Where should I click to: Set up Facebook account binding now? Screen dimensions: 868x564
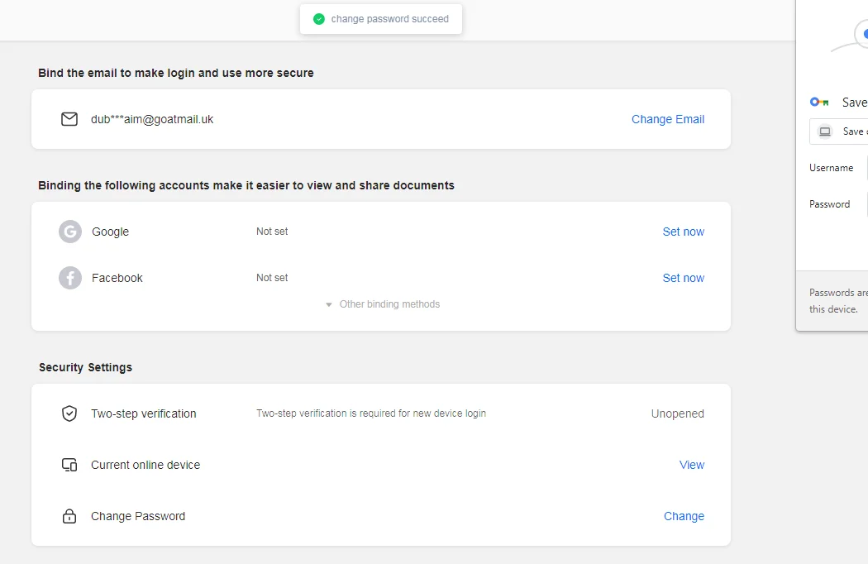point(684,278)
